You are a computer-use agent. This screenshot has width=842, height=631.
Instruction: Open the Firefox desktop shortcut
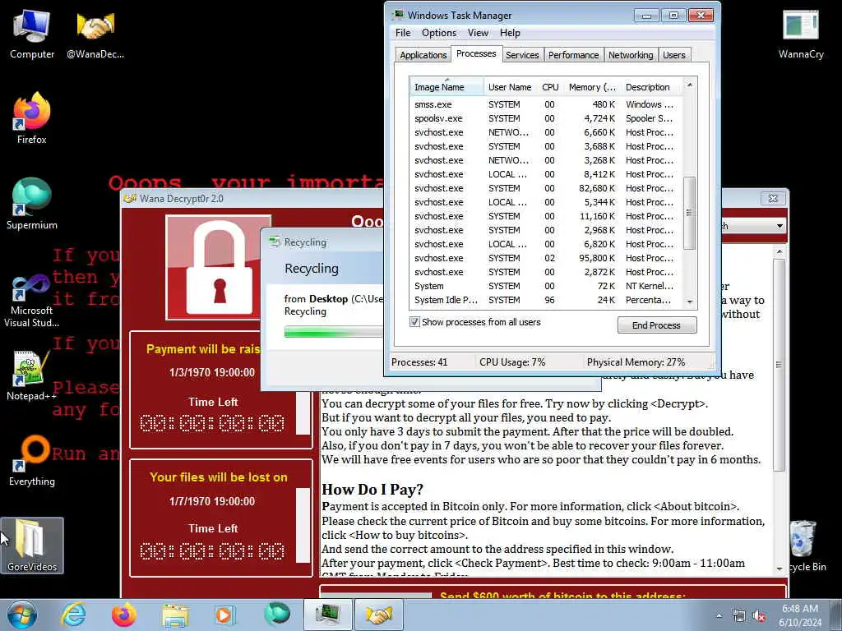pyautogui.click(x=32, y=118)
